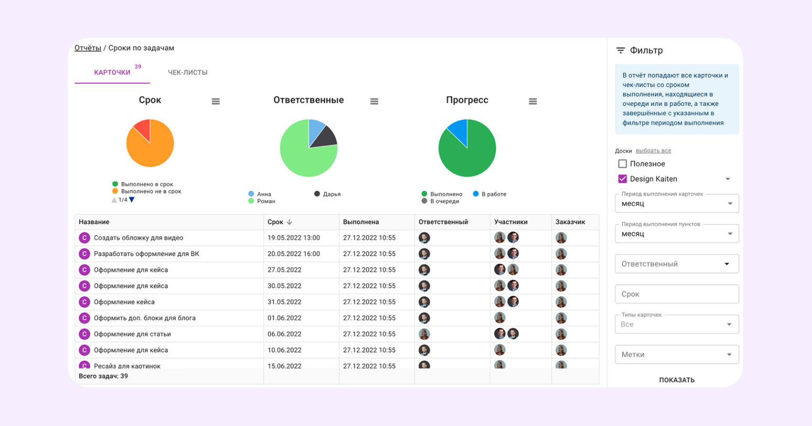Image resolution: width=812 pixels, height=426 pixels.
Task: Click card type icon for Создать обложку для видео
Action: pos(84,238)
